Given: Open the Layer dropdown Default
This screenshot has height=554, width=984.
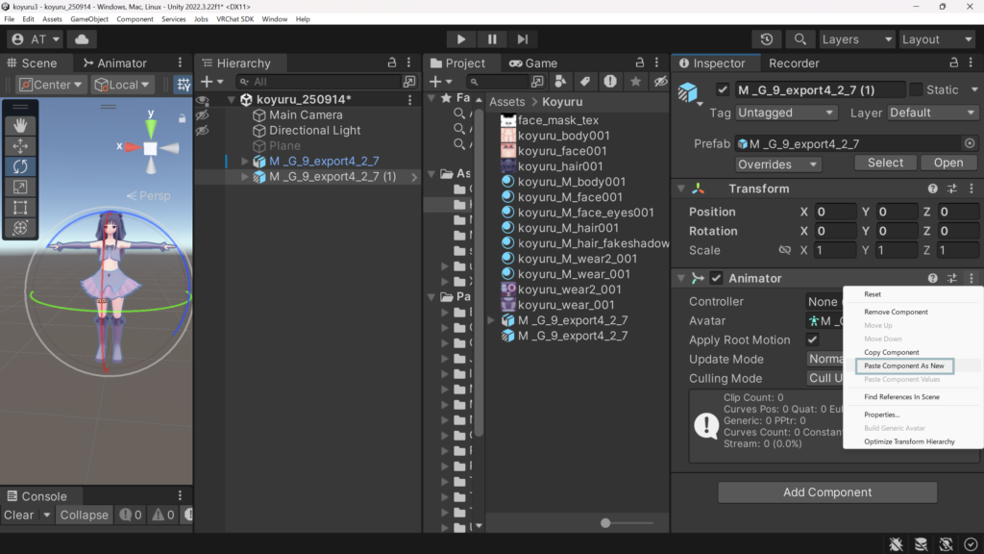Looking at the screenshot, I should (x=932, y=113).
